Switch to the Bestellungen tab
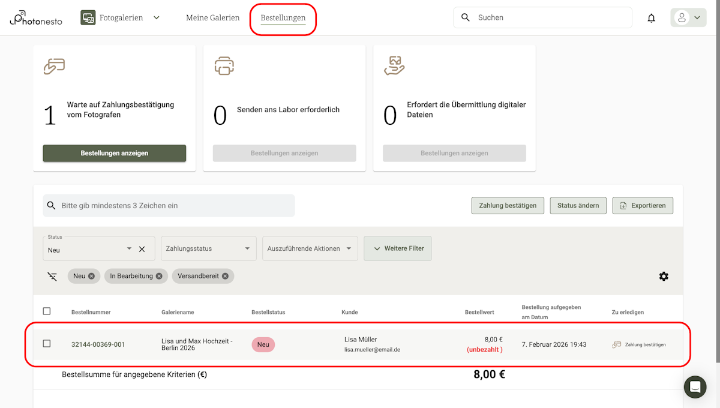The height and width of the screenshot is (408, 720). (x=283, y=18)
